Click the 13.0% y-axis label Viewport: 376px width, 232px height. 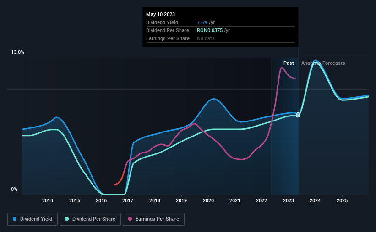(17, 53)
